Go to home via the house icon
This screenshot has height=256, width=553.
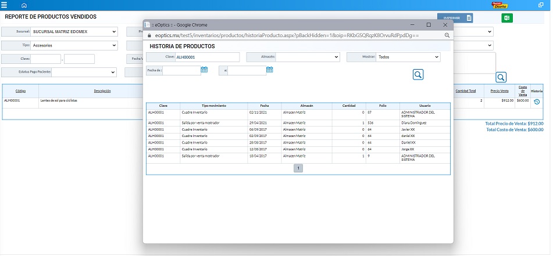pyautogui.click(x=24, y=6)
